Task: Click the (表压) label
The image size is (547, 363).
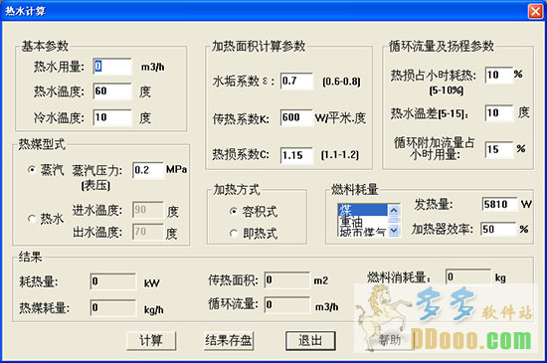Action: pos(95,186)
